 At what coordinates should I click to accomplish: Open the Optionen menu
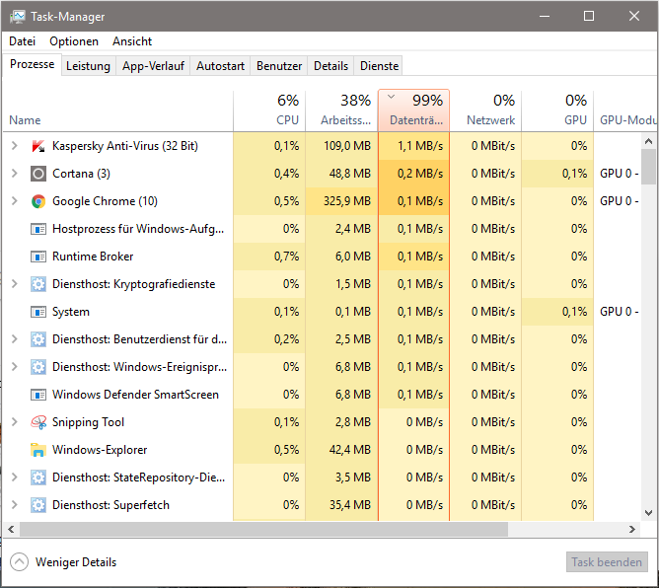(74, 41)
